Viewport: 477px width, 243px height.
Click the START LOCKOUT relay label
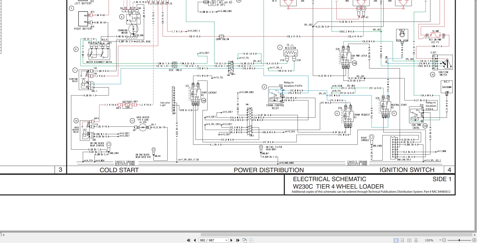tap(209, 93)
